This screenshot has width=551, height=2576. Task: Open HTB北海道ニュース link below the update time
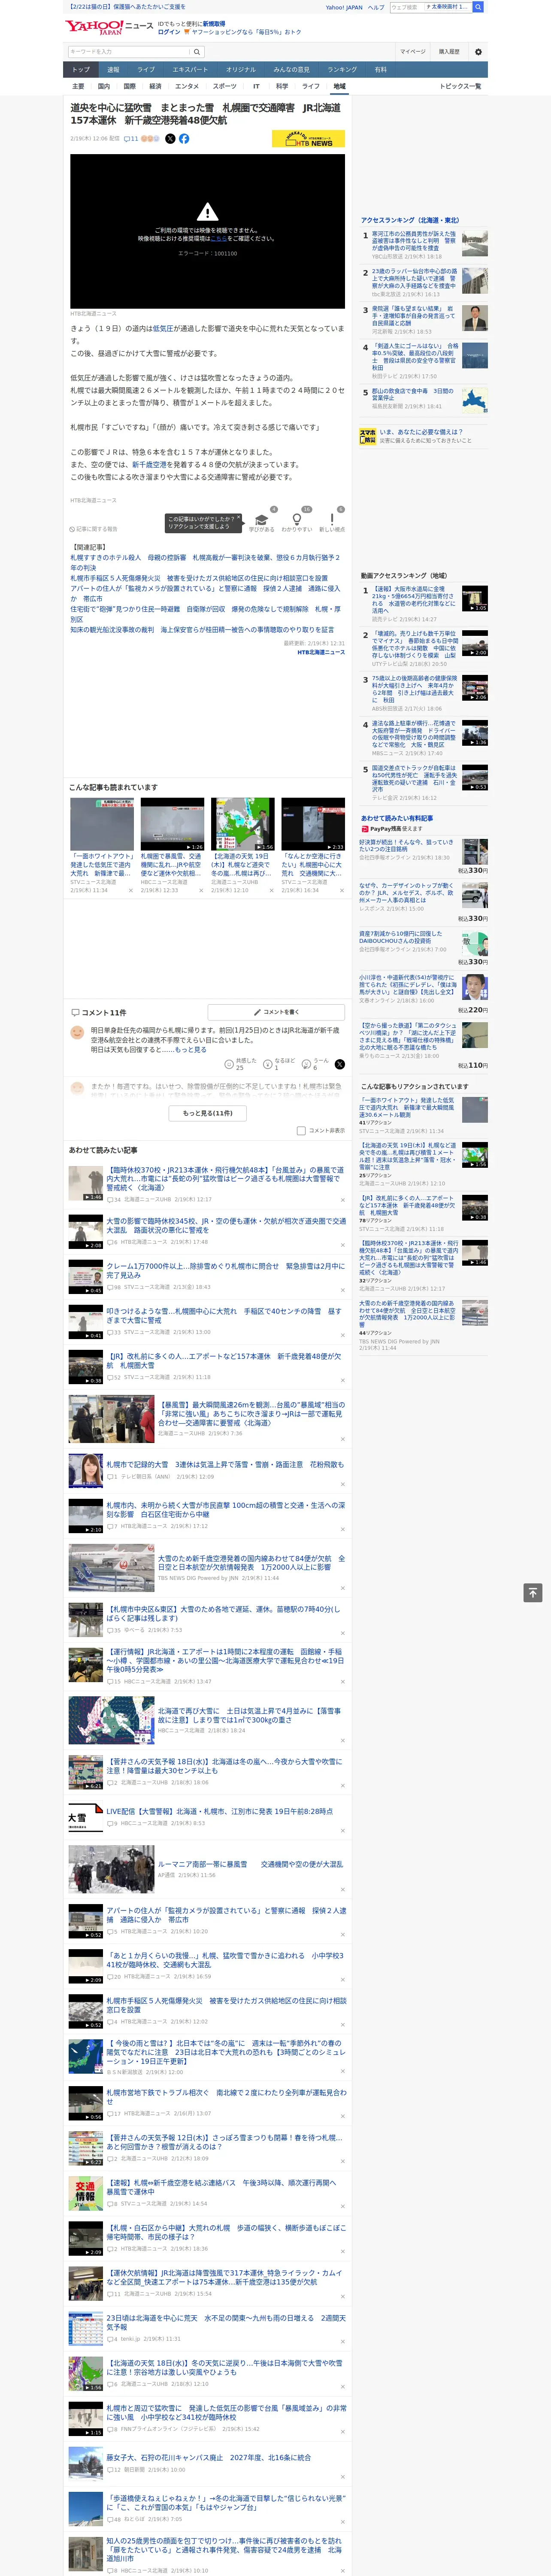tap(320, 652)
